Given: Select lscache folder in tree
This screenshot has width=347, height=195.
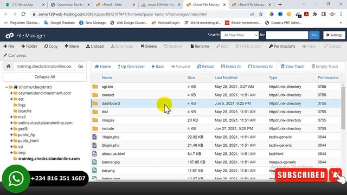Looking at the screenshot, I should click(x=24, y=111).
